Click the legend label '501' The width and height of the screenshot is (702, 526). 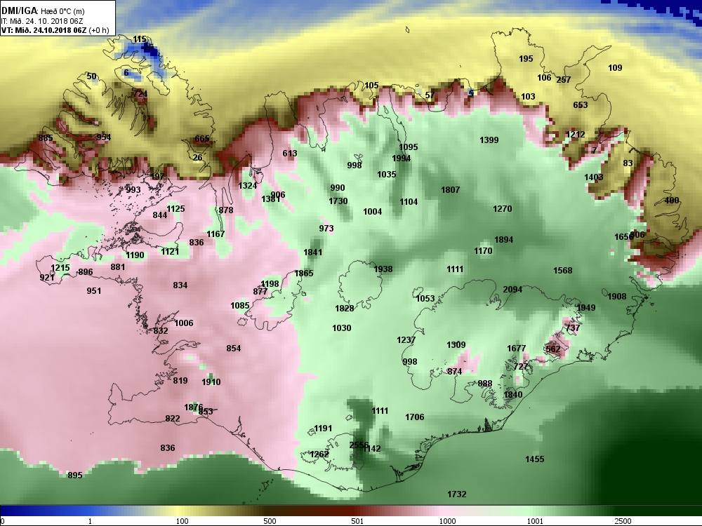pos(357,521)
